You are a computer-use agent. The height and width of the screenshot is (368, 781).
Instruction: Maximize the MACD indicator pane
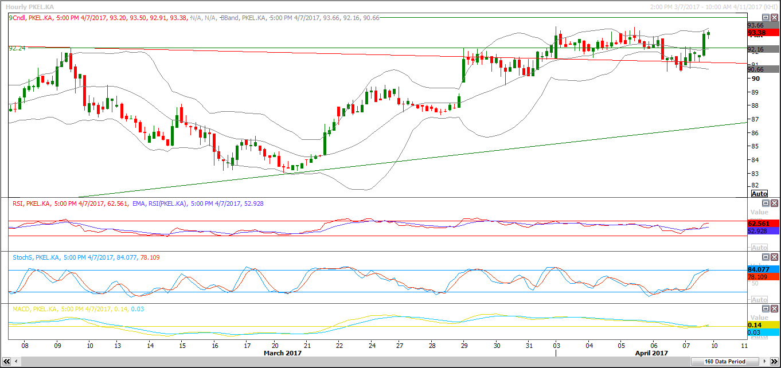766,309
